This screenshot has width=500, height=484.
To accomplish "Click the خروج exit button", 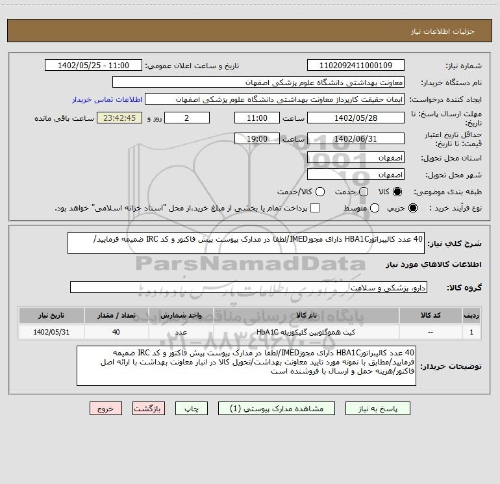I will [106, 409].
